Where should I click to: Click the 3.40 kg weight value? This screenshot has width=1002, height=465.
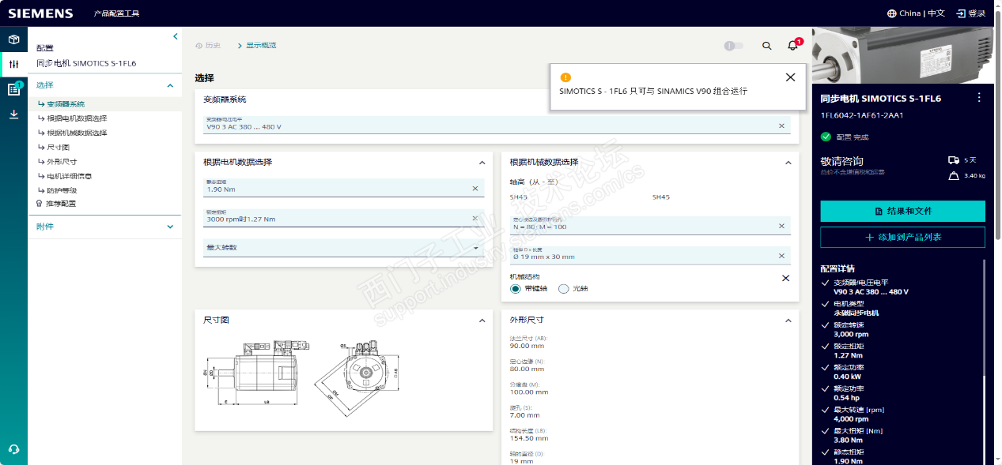pyautogui.click(x=974, y=176)
